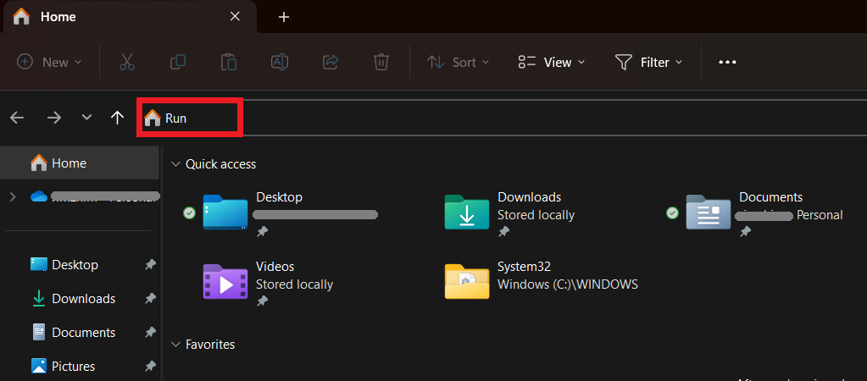Click the Up one level arrow
The height and width of the screenshot is (381, 867).
tap(117, 117)
